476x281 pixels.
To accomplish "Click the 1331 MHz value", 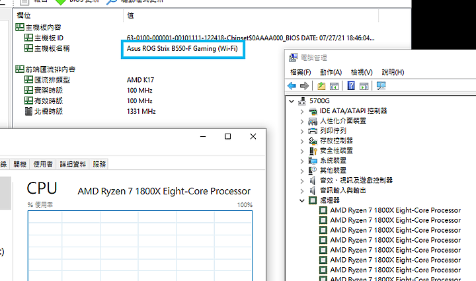I will (141, 111).
